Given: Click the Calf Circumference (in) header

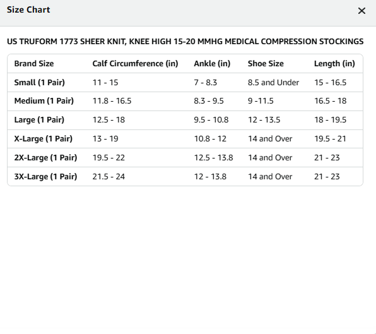Looking at the screenshot, I should click(135, 64).
